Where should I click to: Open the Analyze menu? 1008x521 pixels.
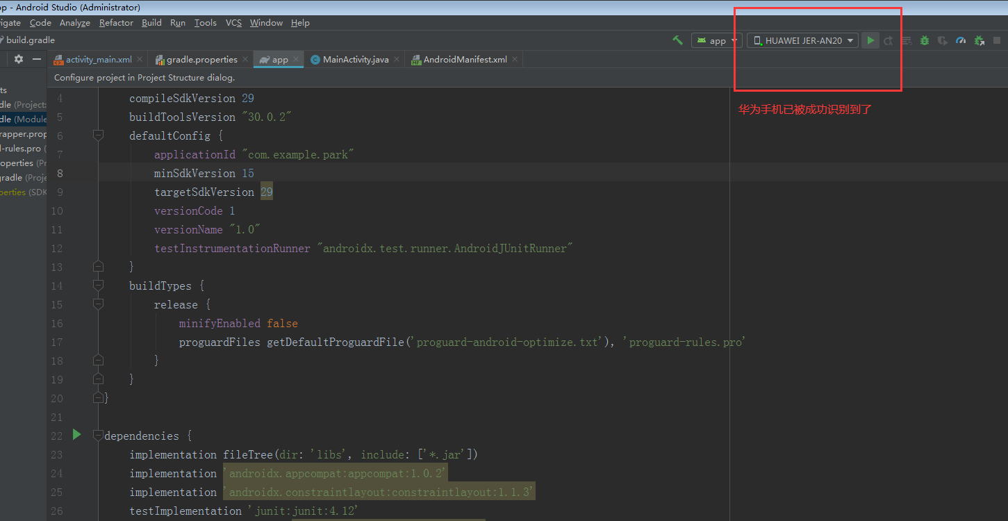click(75, 22)
